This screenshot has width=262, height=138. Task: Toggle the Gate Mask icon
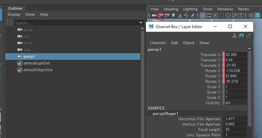(221, 15)
